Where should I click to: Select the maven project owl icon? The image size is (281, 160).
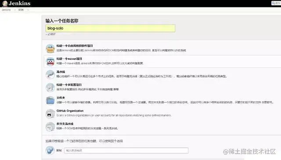click(x=50, y=62)
